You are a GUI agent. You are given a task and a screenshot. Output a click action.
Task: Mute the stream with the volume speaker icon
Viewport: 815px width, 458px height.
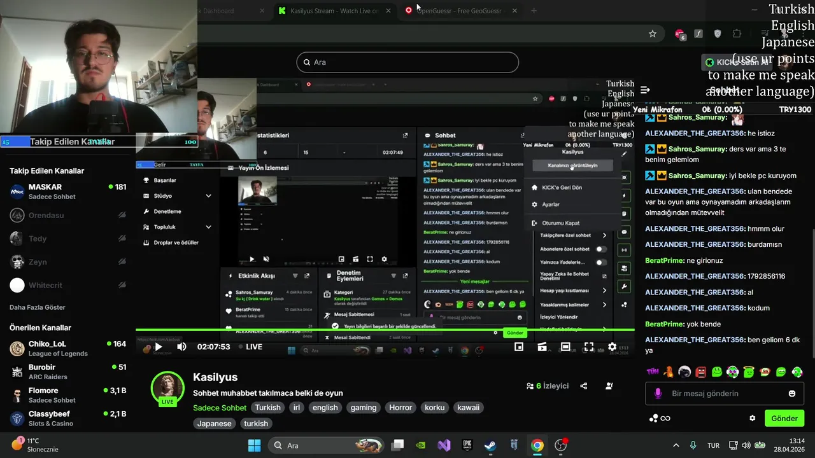click(181, 347)
